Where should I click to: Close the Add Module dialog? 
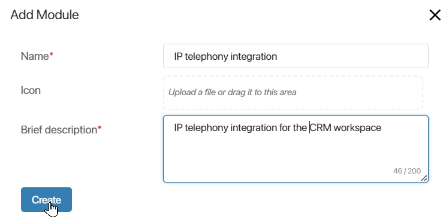(x=435, y=15)
